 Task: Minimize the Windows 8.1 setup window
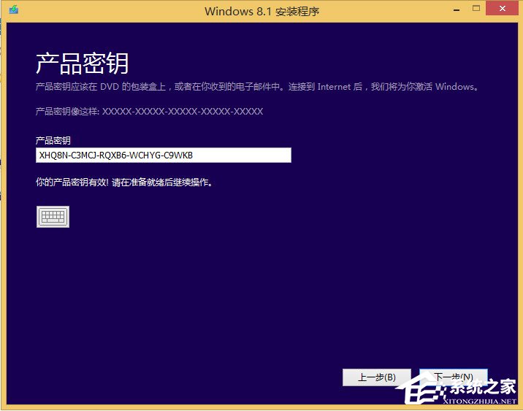pos(457,9)
